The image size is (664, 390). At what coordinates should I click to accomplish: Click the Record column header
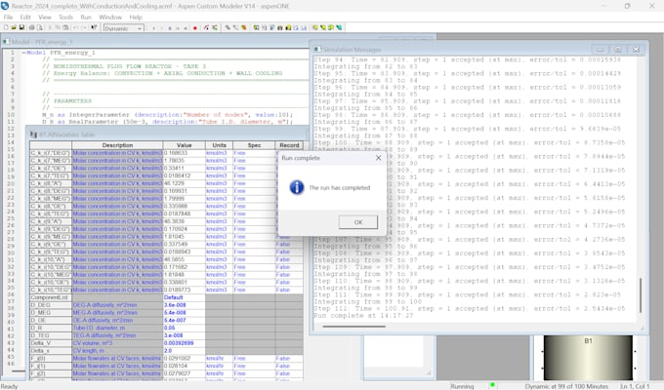[x=289, y=145]
